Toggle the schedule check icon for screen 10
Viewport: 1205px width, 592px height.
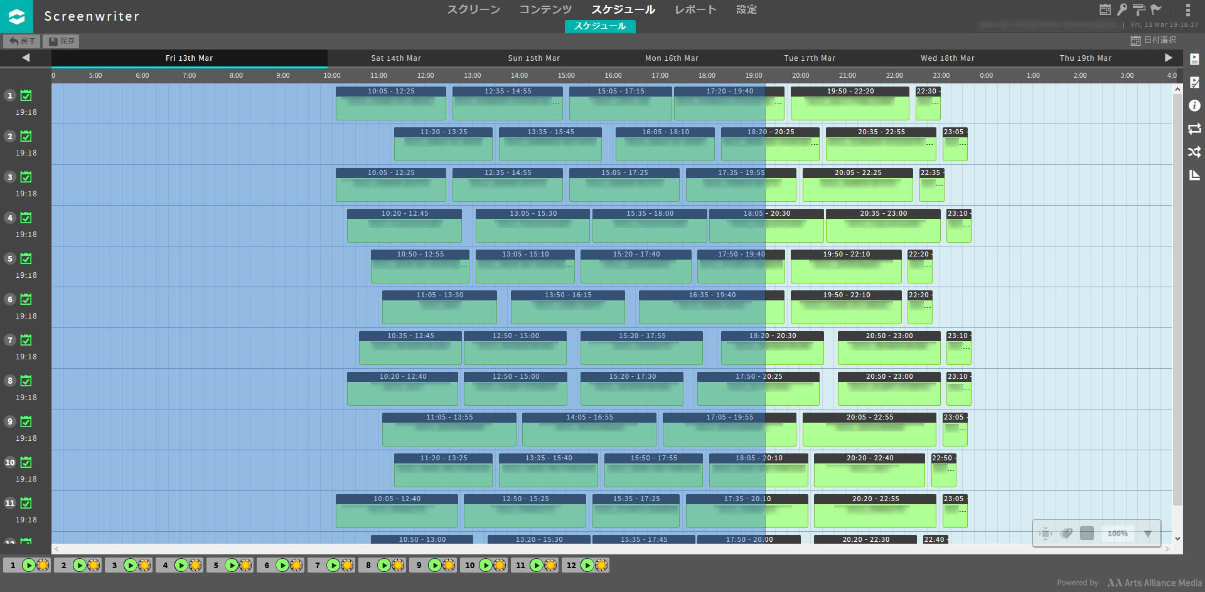pos(26,462)
